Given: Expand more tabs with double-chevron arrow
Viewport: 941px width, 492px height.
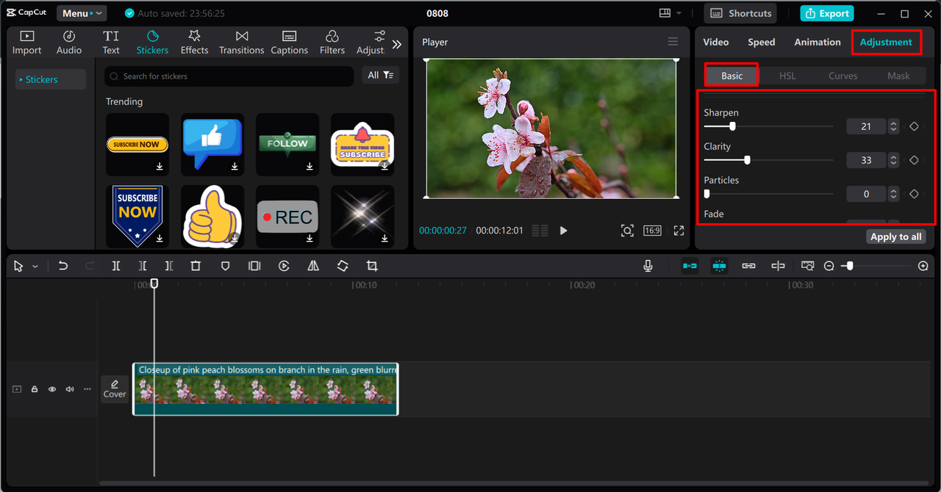Looking at the screenshot, I should [397, 44].
